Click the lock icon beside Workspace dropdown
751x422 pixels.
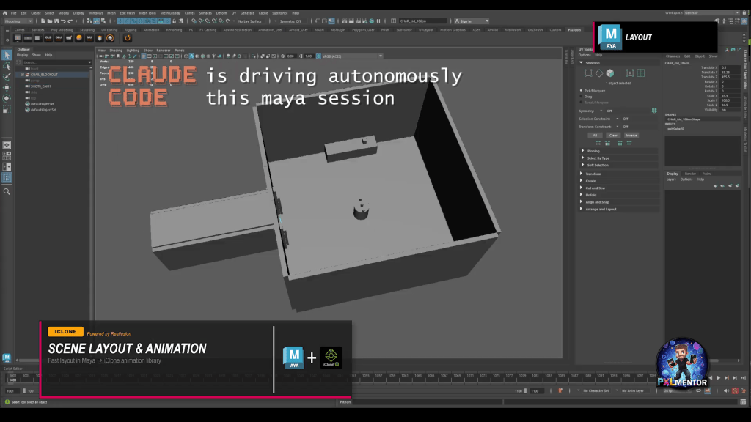click(x=744, y=13)
